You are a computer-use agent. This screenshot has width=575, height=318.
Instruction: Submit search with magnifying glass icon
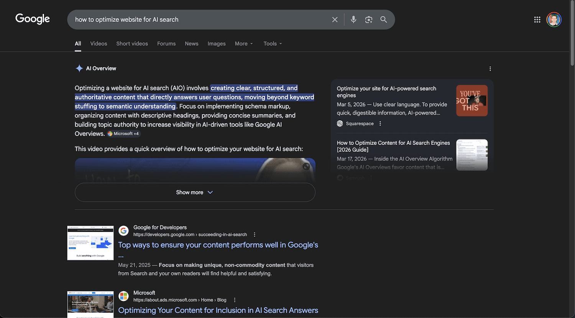383,20
